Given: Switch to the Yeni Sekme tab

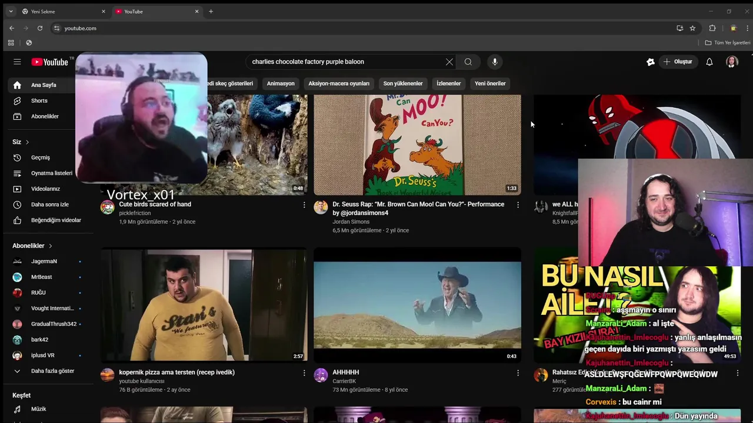Looking at the screenshot, I should (x=63, y=11).
